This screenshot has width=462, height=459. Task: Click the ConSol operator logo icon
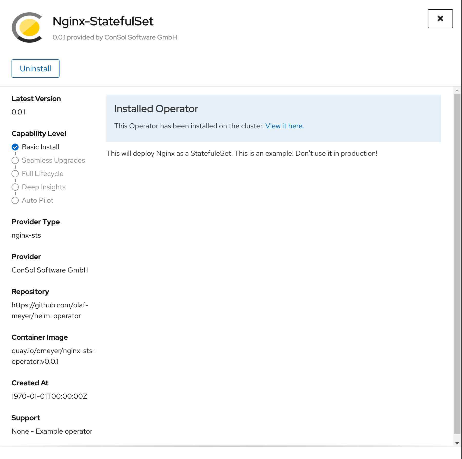27,27
